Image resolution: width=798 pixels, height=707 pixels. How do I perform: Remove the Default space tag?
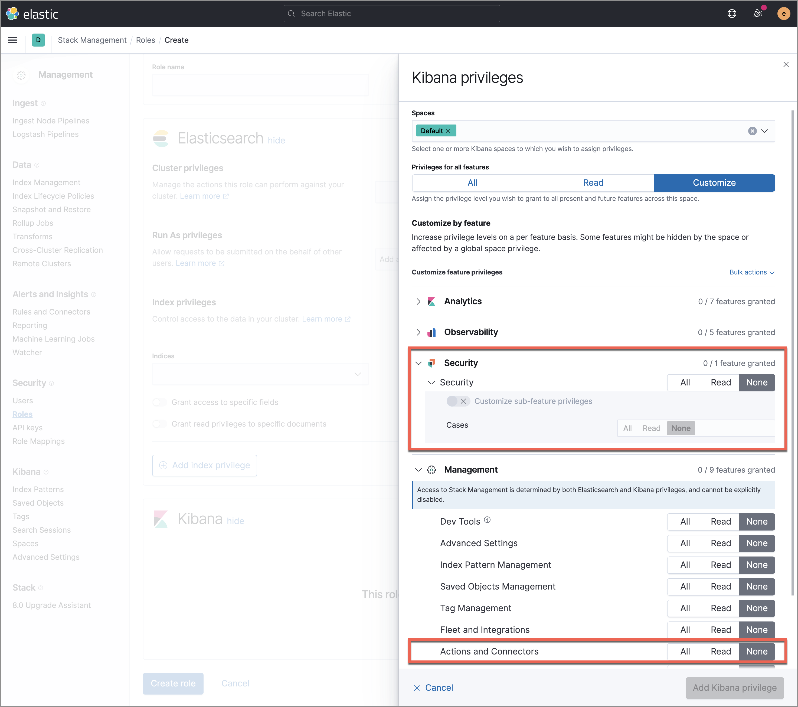click(x=448, y=131)
